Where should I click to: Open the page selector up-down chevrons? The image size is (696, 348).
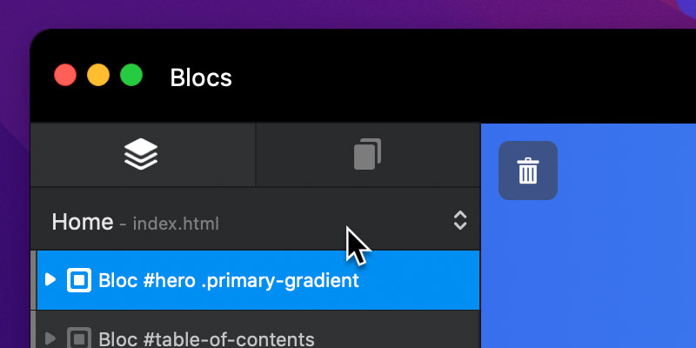(460, 220)
